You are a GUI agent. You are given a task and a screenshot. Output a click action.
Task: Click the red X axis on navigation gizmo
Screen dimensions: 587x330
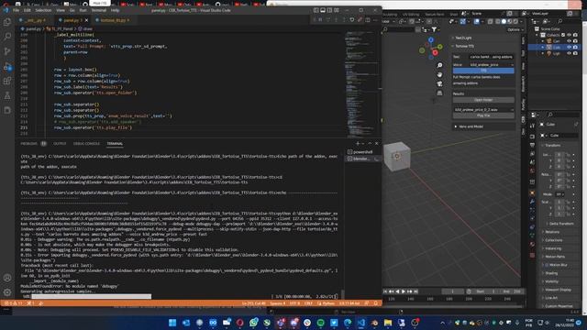[x=435, y=53]
